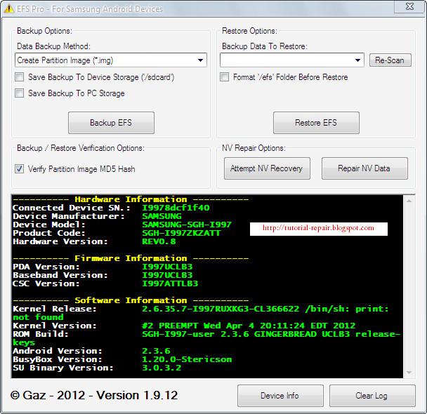Click the EFS Pro warning title icon
The height and width of the screenshot is (414, 427).
point(8,8)
